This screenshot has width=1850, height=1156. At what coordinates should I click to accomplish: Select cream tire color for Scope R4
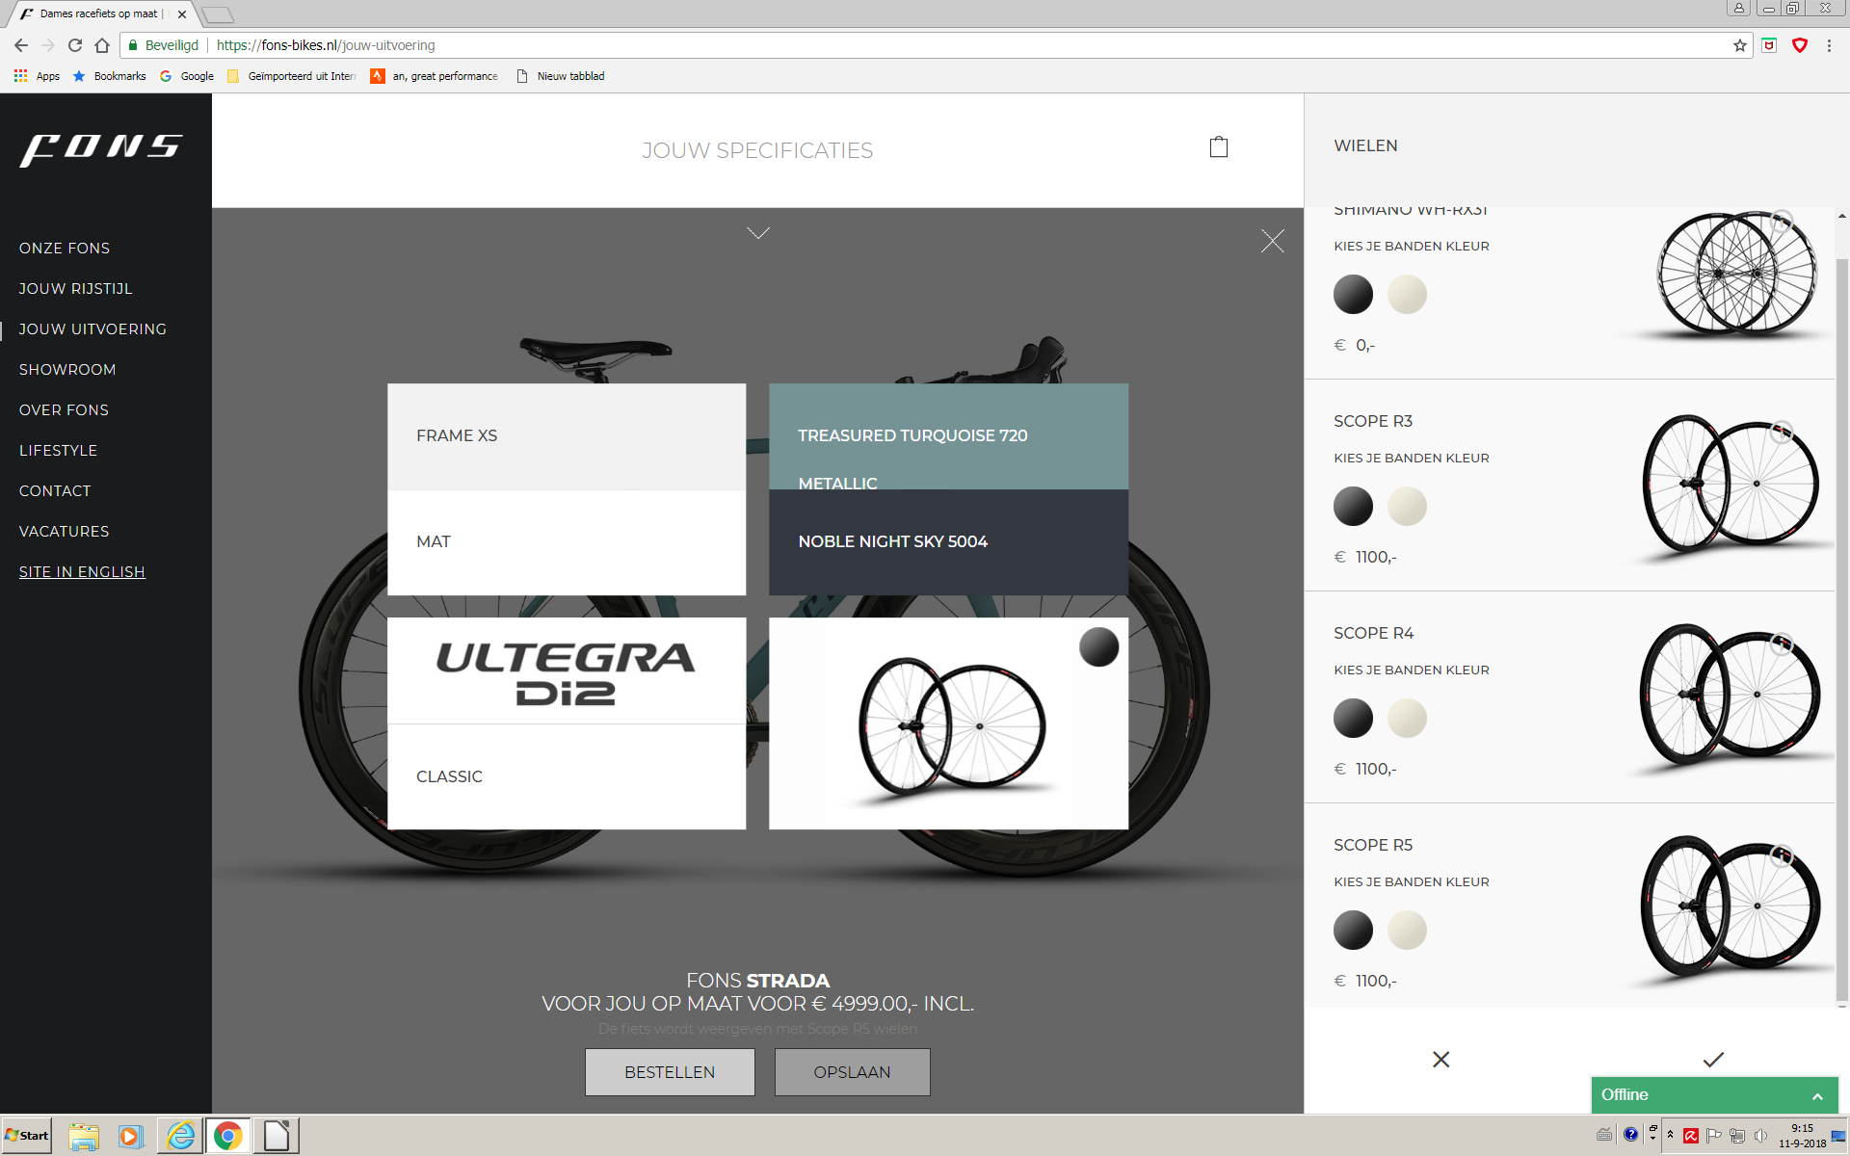[x=1407, y=718]
